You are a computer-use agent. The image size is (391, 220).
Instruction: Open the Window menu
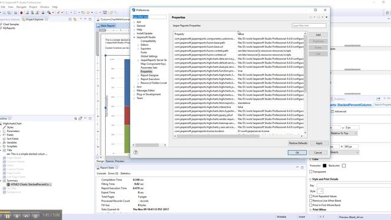point(45,7)
